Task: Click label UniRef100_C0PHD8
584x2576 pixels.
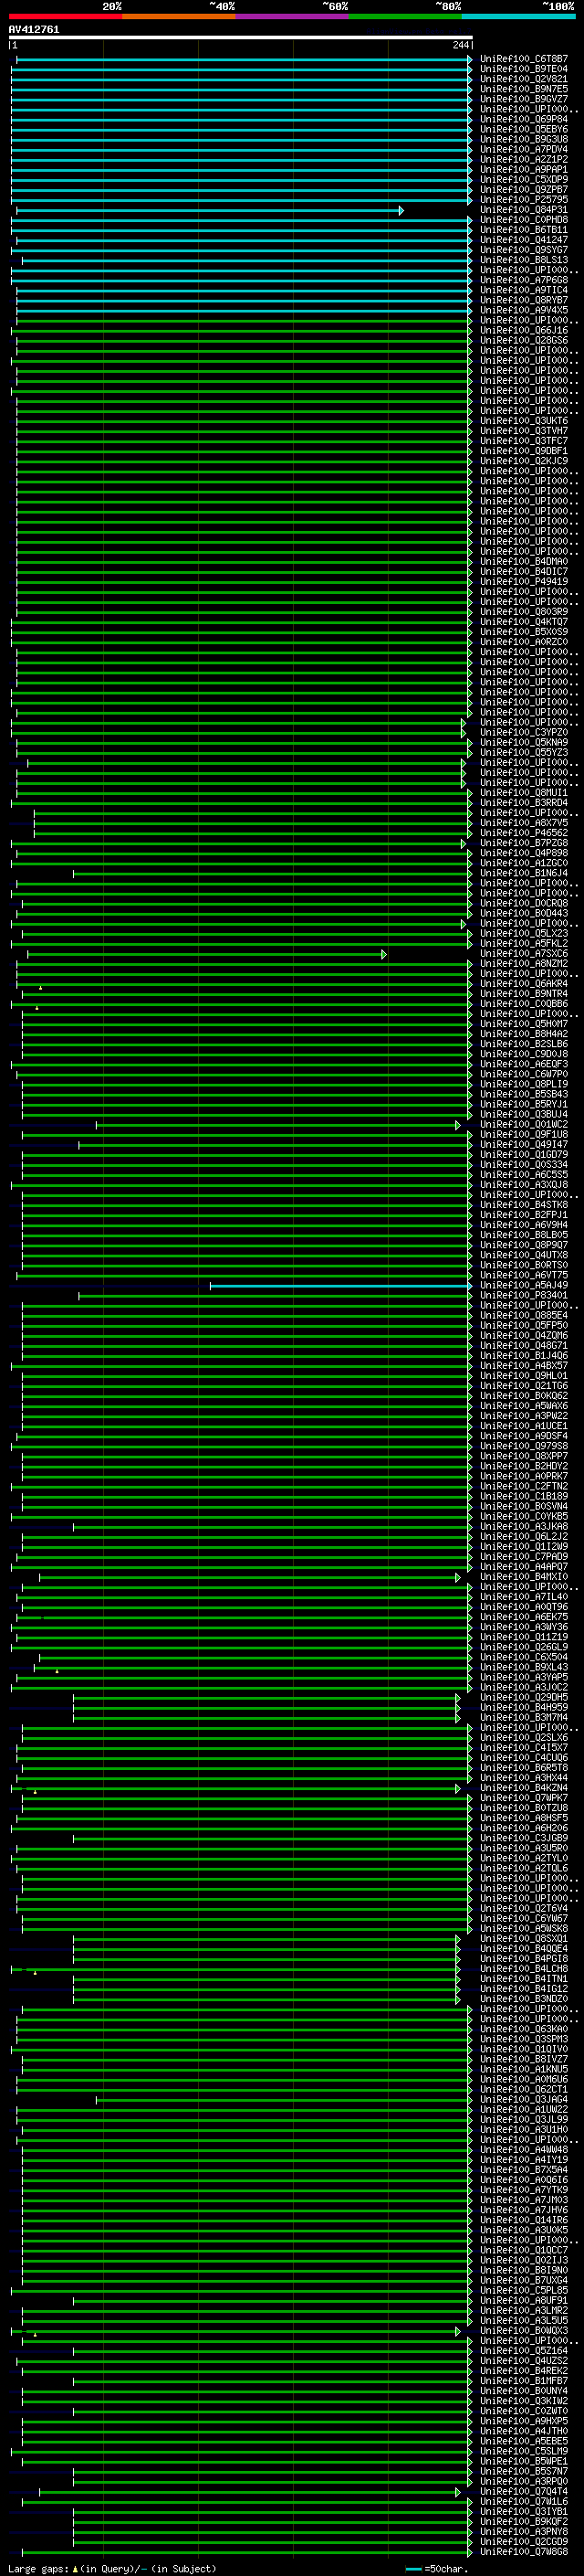Action: point(523,220)
